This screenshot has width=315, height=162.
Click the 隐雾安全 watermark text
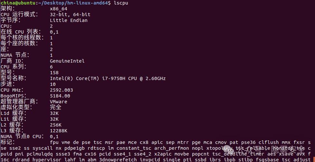pos(287,149)
